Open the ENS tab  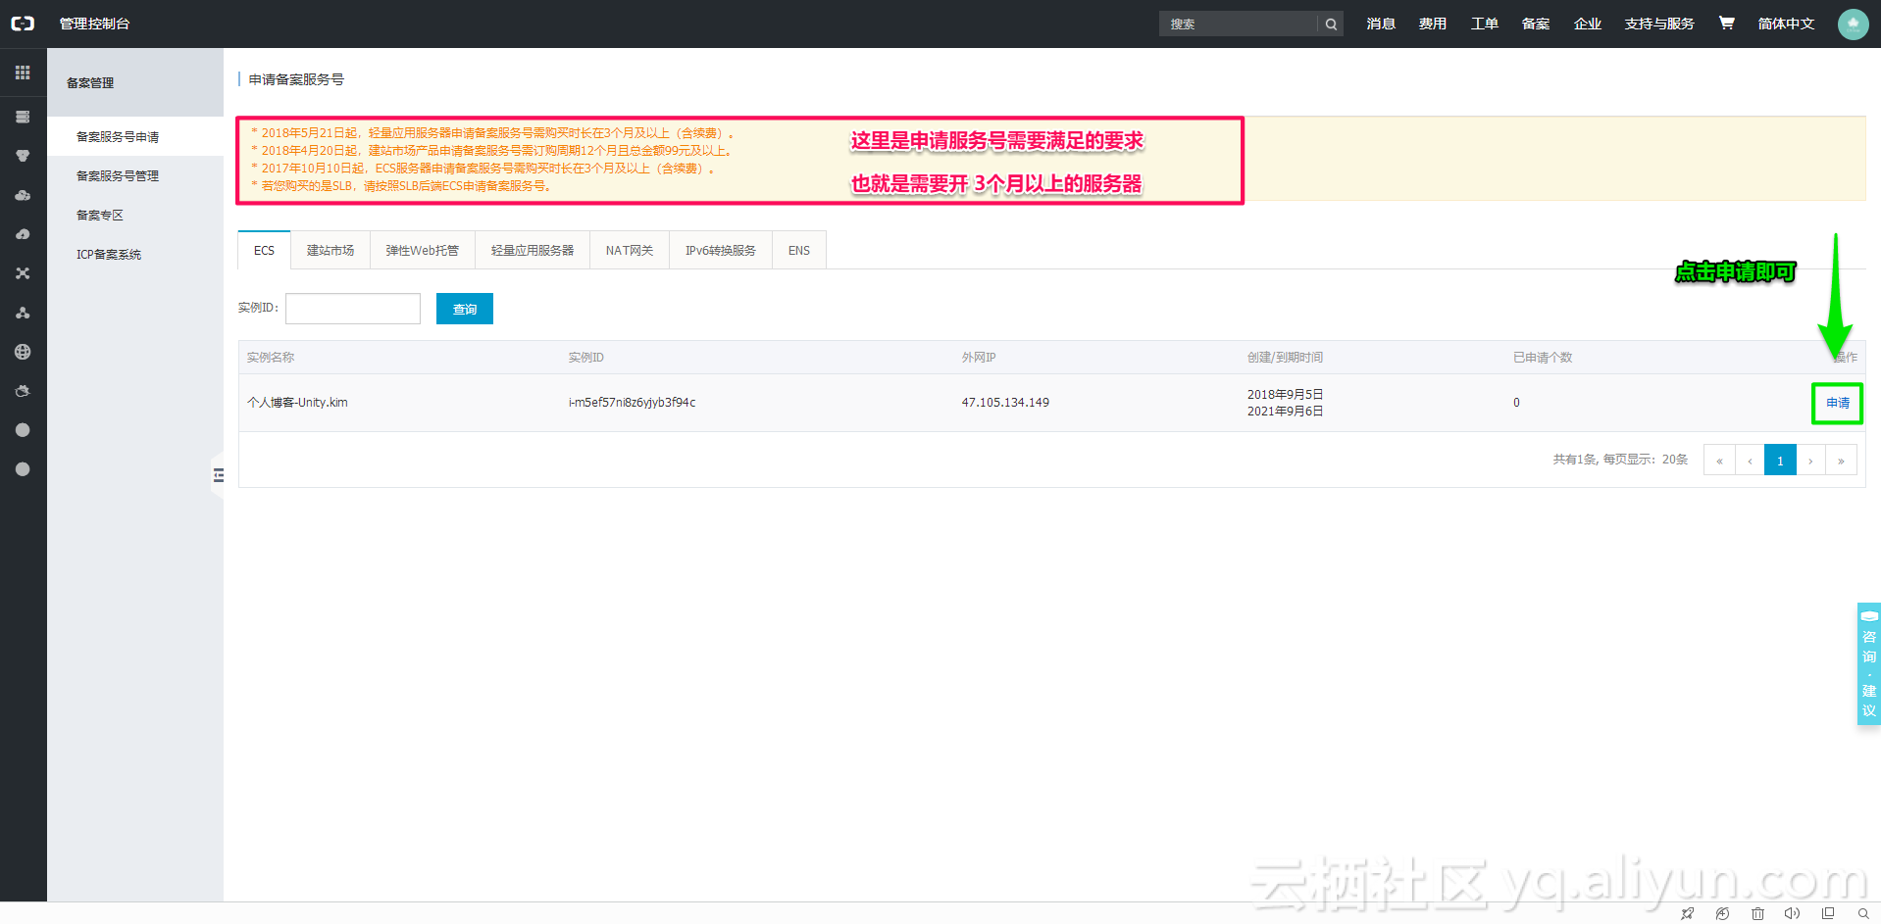click(797, 250)
